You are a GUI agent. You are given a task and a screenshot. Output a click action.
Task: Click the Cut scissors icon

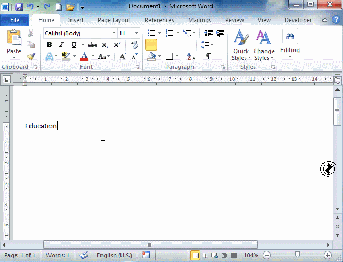click(31, 33)
